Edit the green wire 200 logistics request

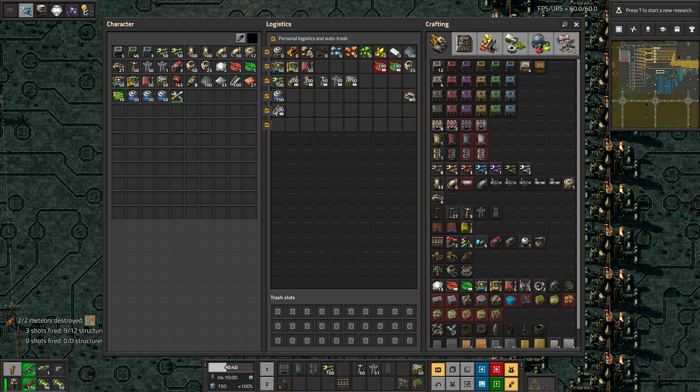pyautogui.click(x=395, y=67)
